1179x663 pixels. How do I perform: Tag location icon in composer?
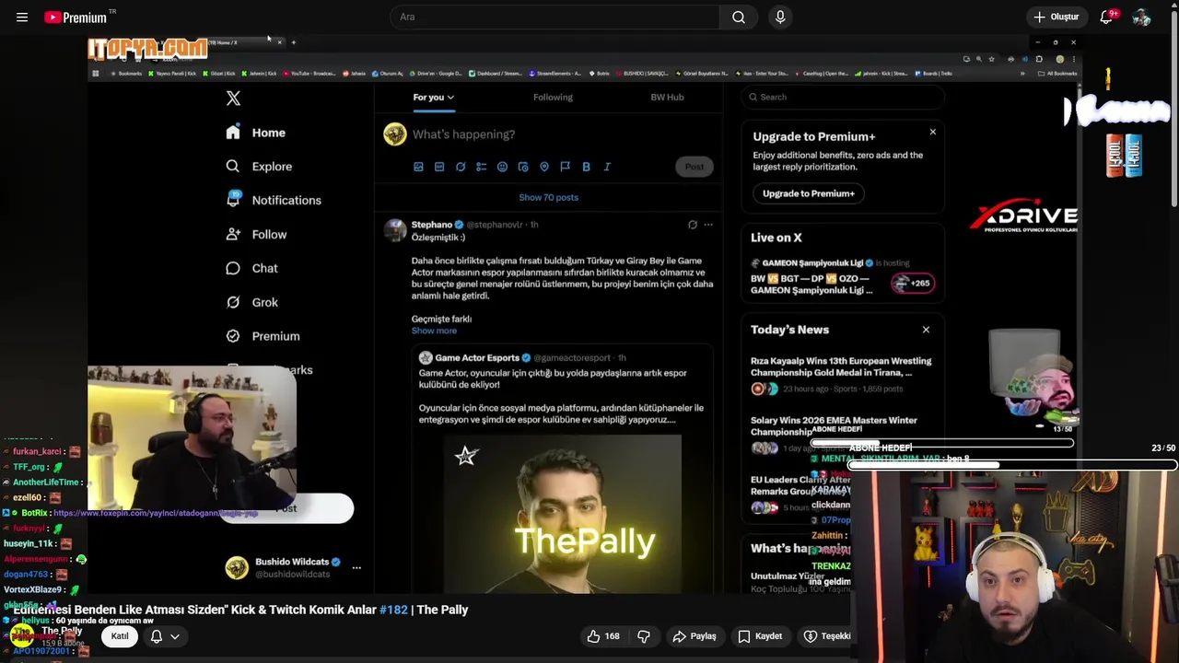544,167
